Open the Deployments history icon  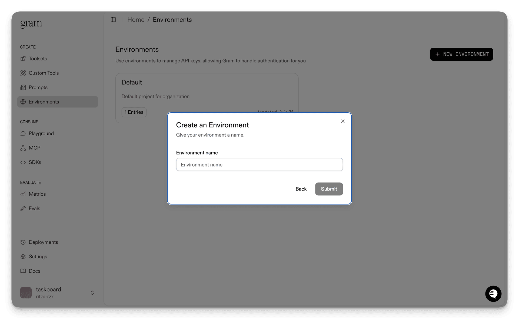tap(23, 242)
